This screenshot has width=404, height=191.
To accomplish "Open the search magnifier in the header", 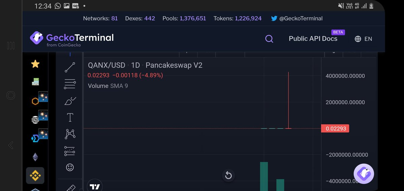I will click(269, 39).
